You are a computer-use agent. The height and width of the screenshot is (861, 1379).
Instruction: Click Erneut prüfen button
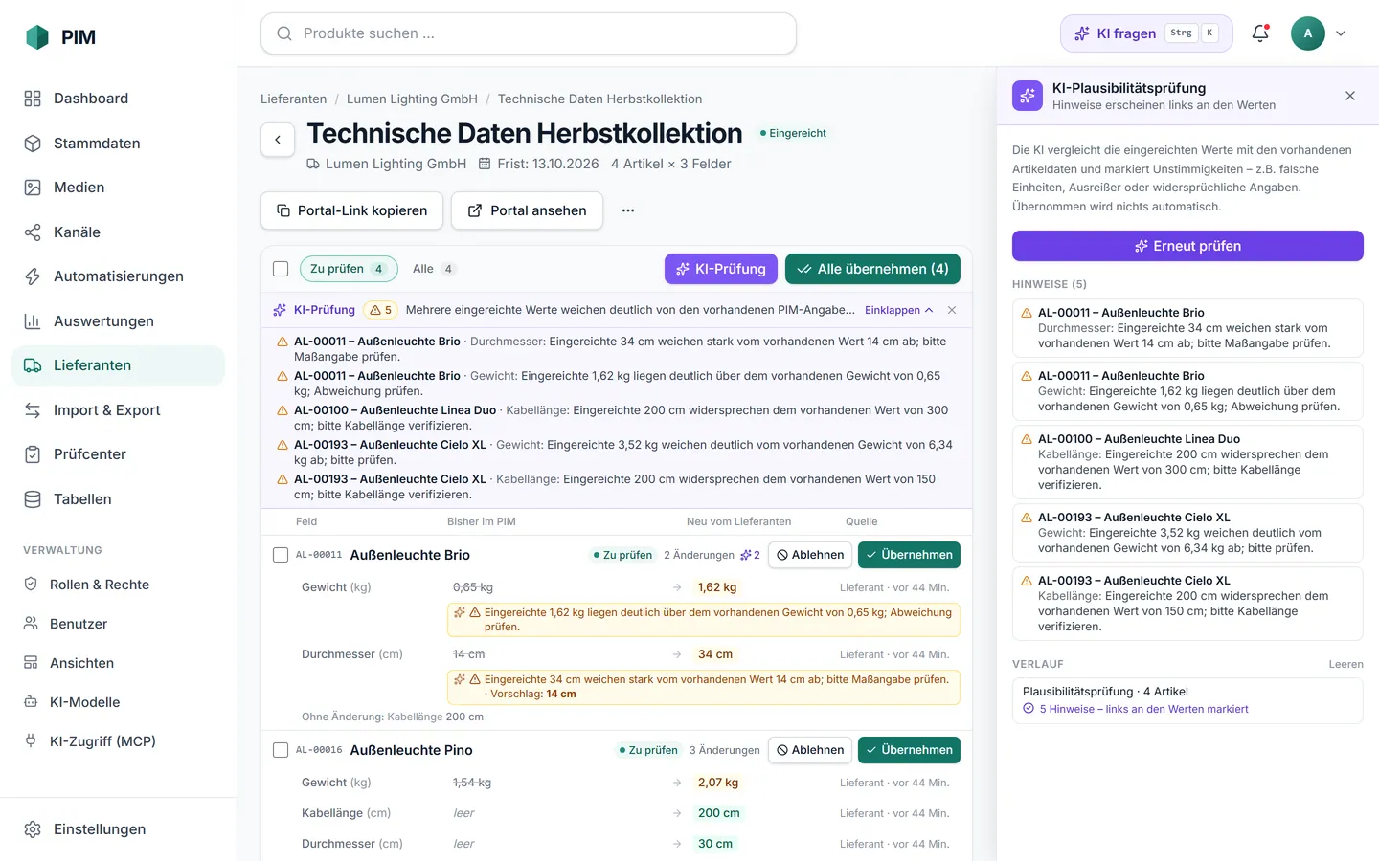pos(1187,246)
